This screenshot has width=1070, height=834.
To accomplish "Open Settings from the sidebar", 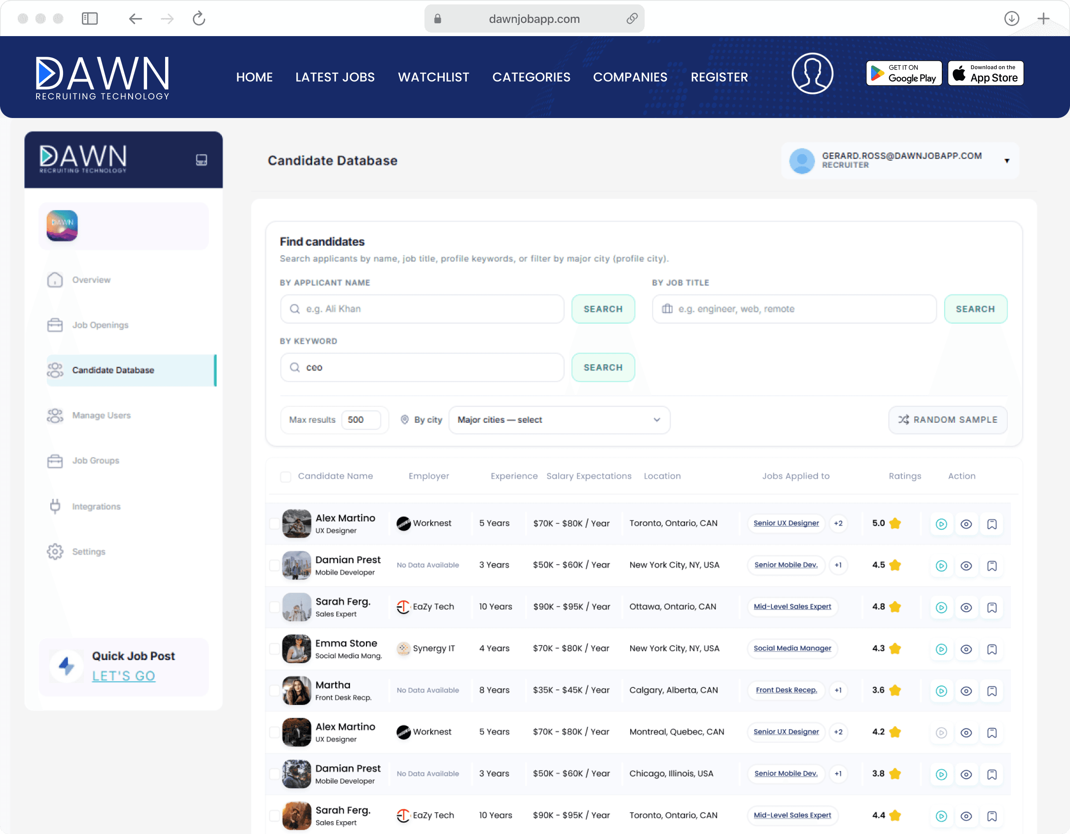I will tap(89, 551).
